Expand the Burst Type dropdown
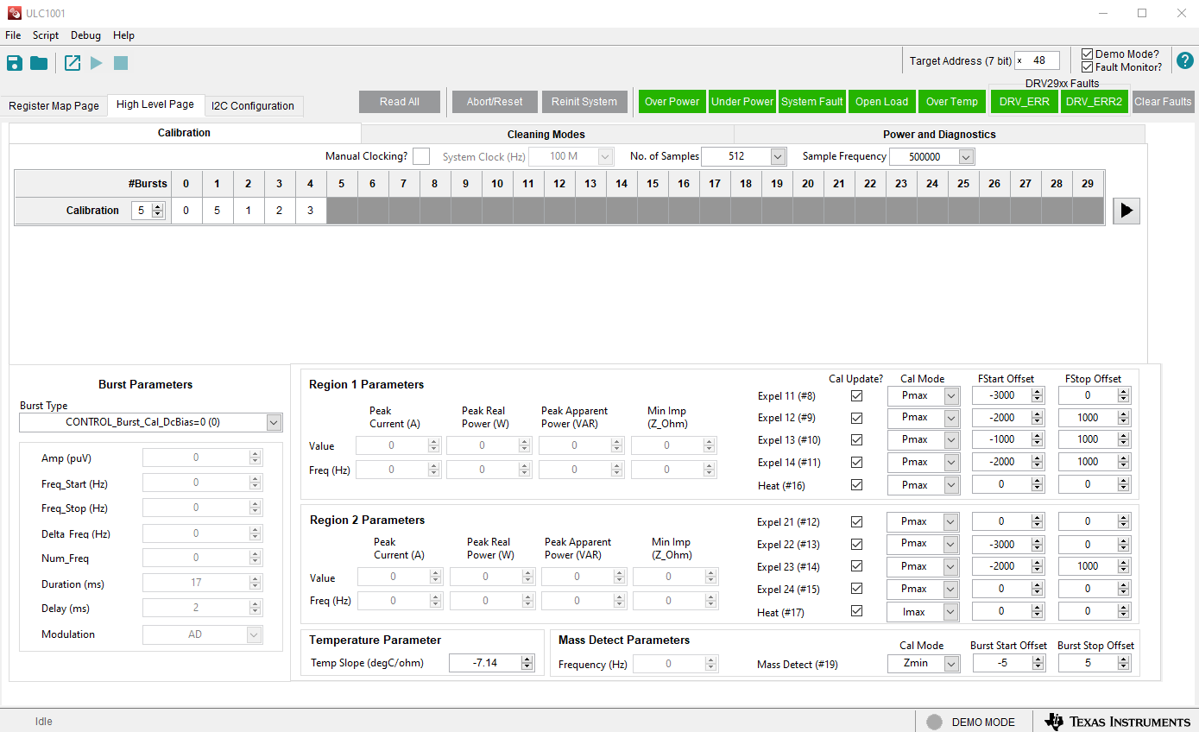The width and height of the screenshot is (1199, 732). 274,422
